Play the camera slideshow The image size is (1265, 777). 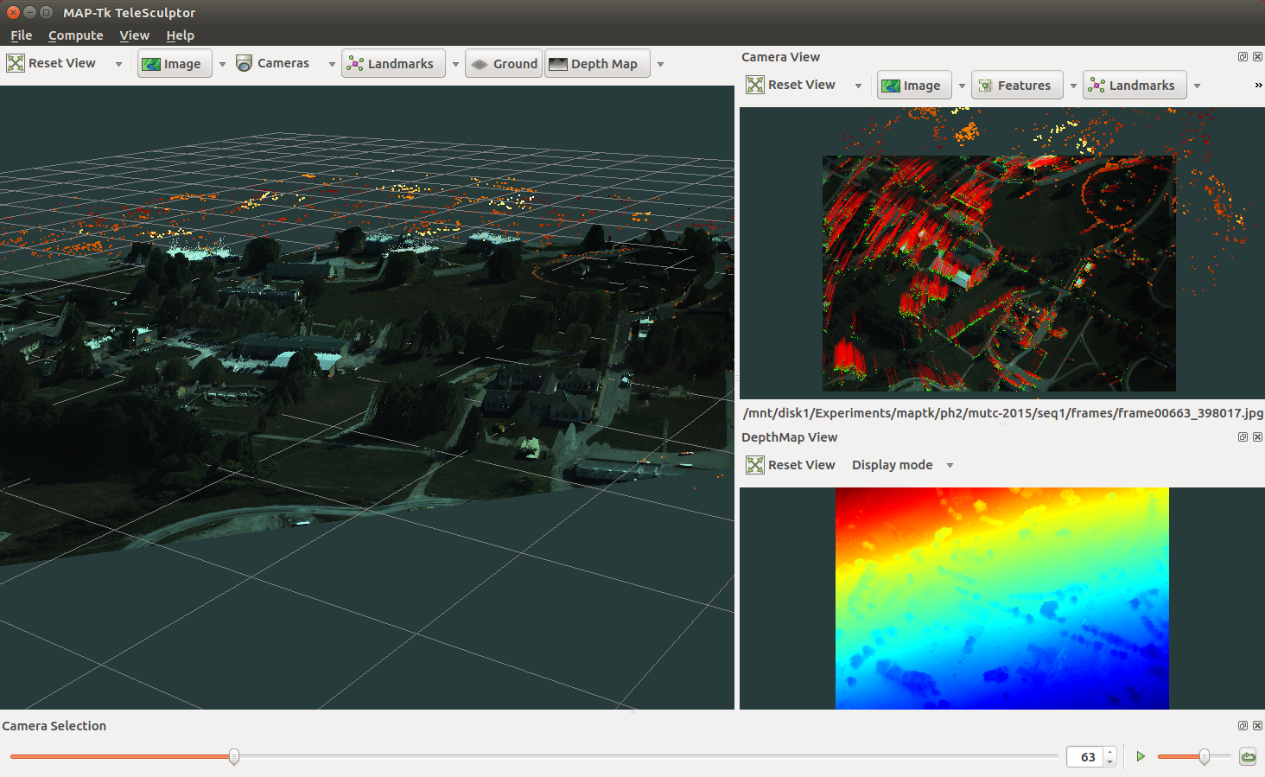tap(1141, 756)
